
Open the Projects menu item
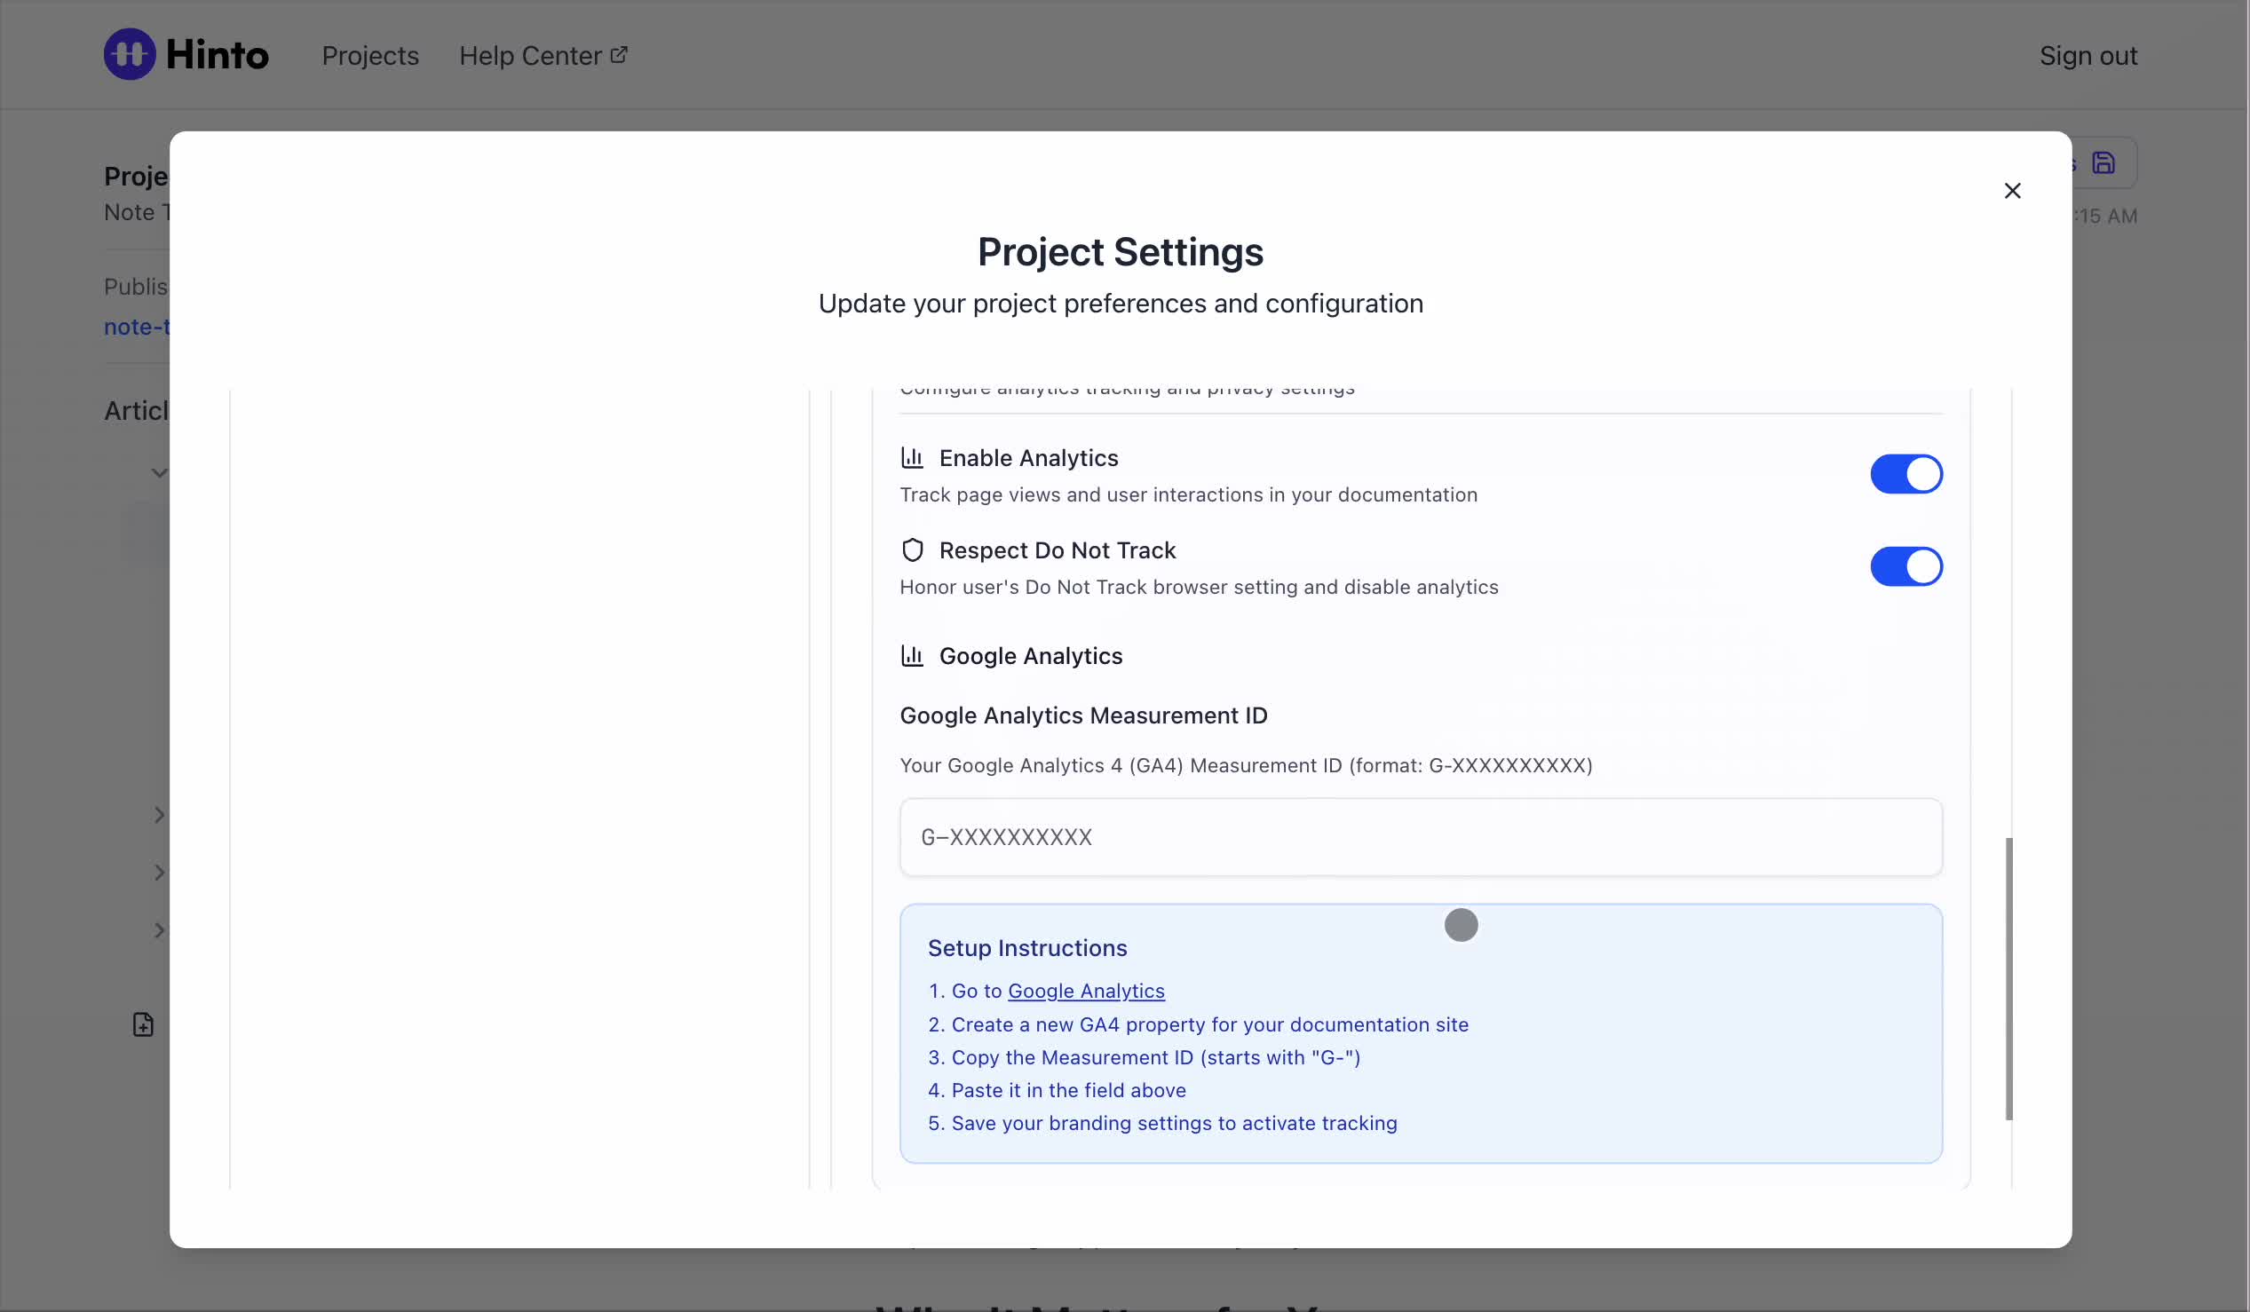[x=369, y=55]
